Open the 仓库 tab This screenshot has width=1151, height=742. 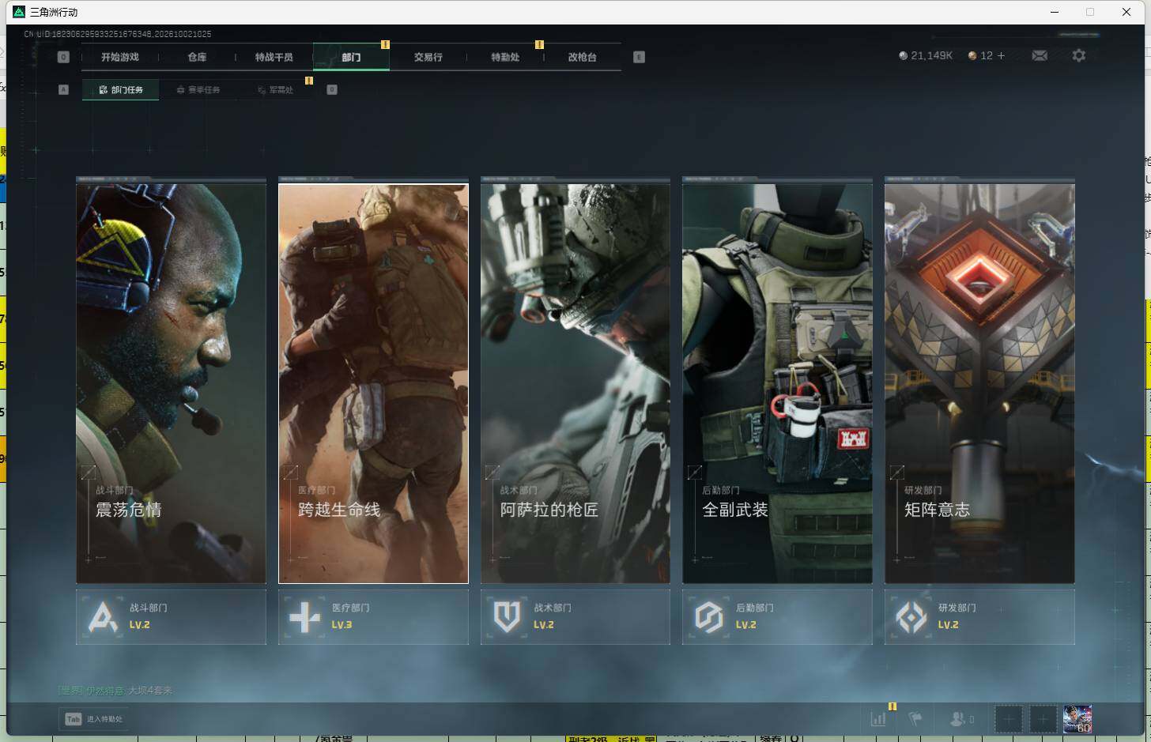[x=197, y=57]
